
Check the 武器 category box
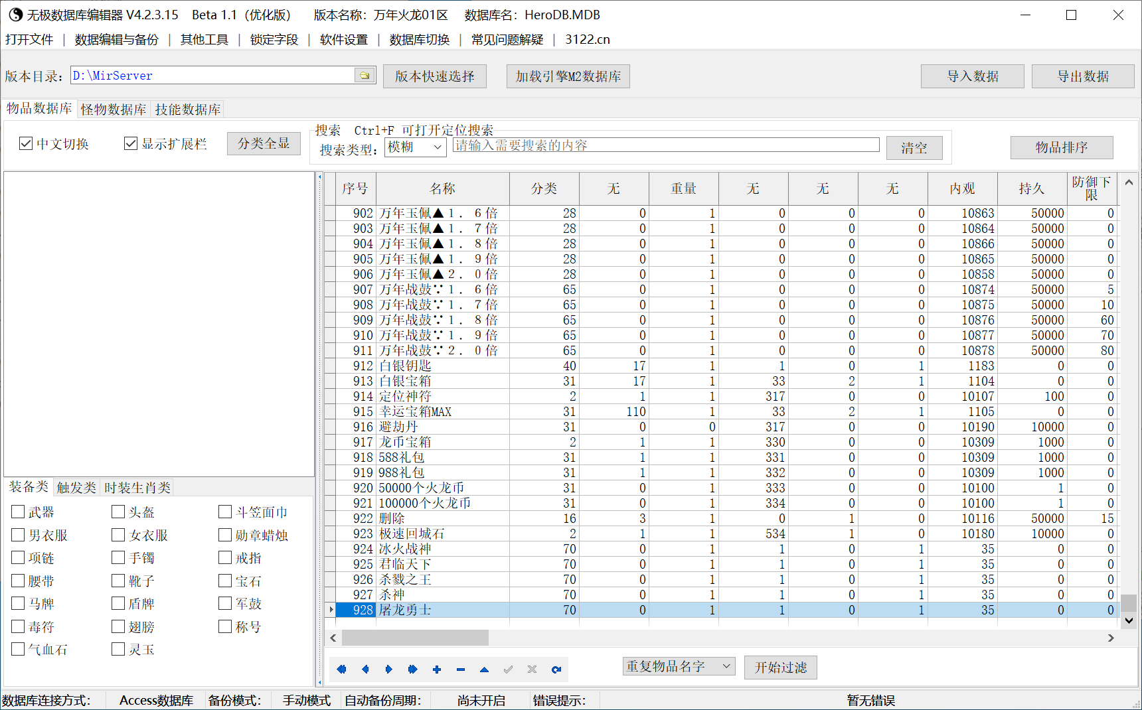(x=18, y=512)
